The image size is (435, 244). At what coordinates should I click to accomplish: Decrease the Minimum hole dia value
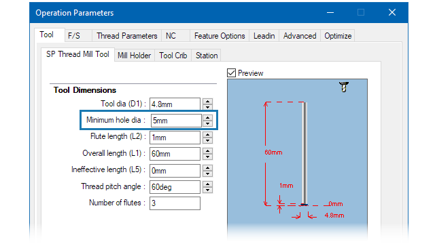(207, 123)
